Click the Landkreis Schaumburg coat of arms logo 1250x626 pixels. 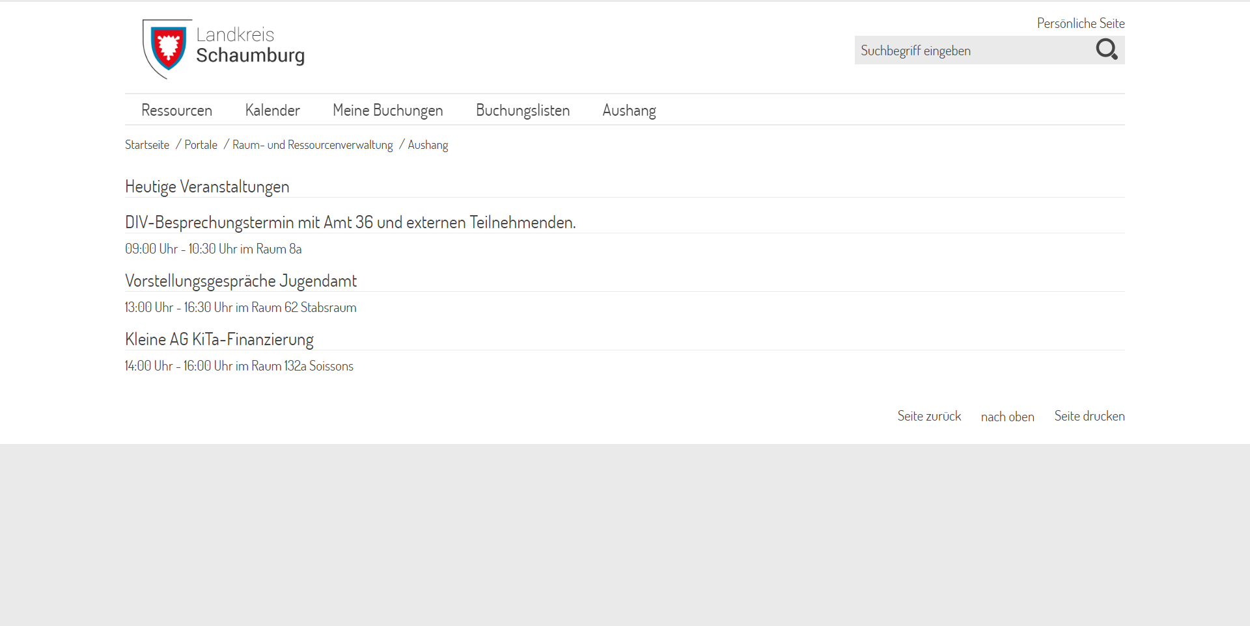(x=167, y=47)
